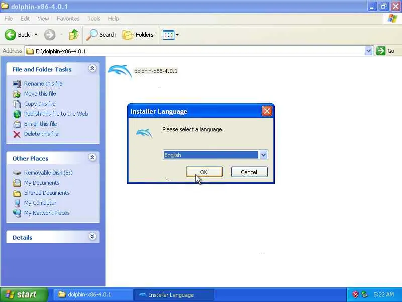Click the address field showing E:\dolphin-x86-4.0.1
The image size is (402, 302).
(x=195, y=51)
